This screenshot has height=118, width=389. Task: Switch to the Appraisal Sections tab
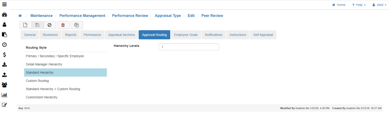tap(121, 35)
